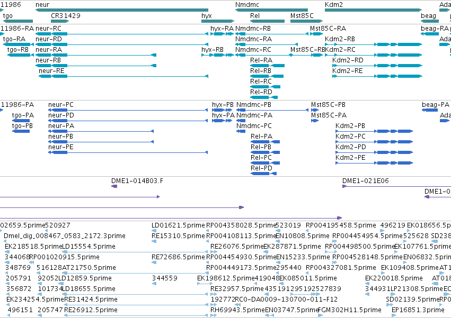The height and width of the screenshot is (318, 451).
Task: Click transcript neur-RD label
Action: coord(49,39)
